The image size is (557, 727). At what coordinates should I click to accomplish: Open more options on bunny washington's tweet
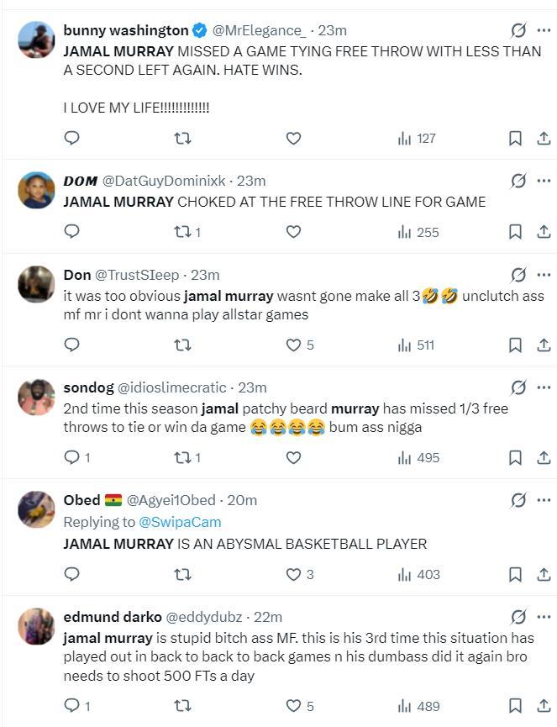click(544, 30)
